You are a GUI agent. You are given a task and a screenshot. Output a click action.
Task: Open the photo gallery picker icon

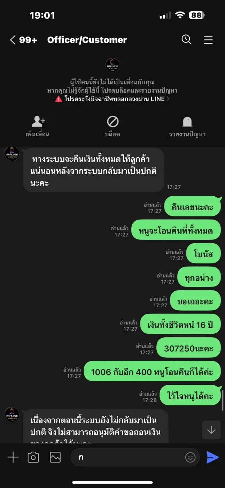[x=55, y=457]
